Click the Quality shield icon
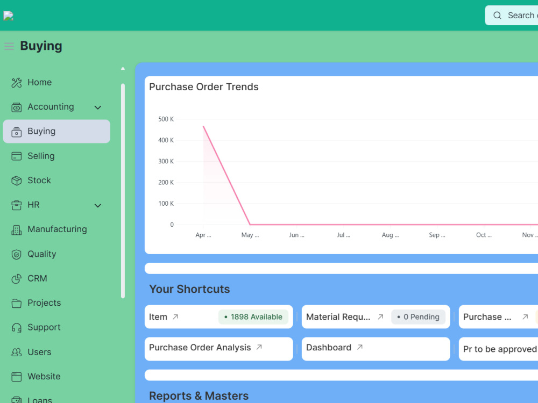 pos(17,254)
